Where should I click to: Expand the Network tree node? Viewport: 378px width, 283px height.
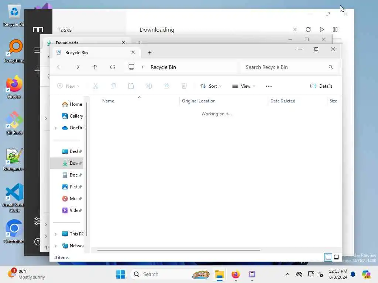[56, 246]
